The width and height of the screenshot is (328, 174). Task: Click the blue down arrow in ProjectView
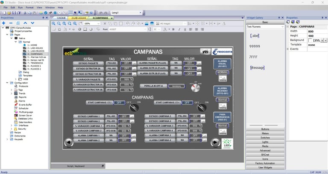coord(32,23)
